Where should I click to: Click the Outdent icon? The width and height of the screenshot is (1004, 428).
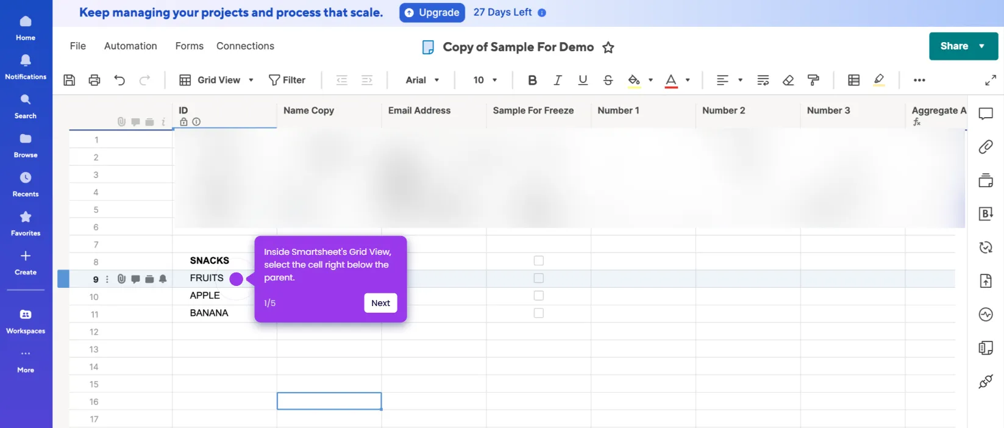(x=342, y=80)
